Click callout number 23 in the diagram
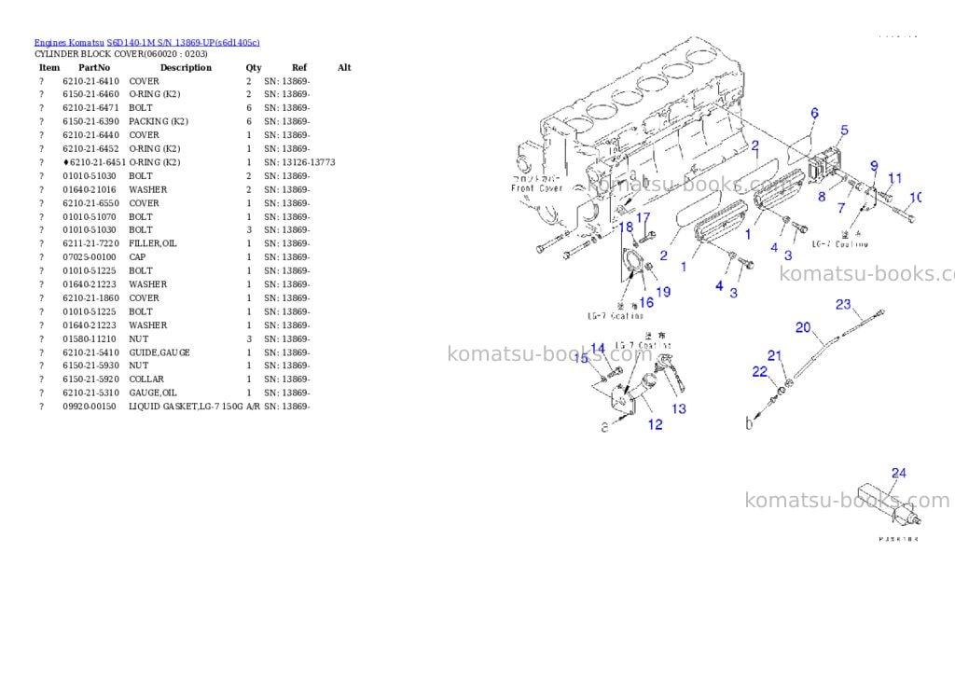This screenshot has height=676, width=955. [x=843, y=305]
